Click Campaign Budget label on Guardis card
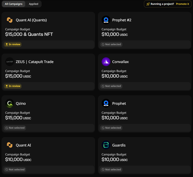Screen dimensions: 193x177 (114, 155)
